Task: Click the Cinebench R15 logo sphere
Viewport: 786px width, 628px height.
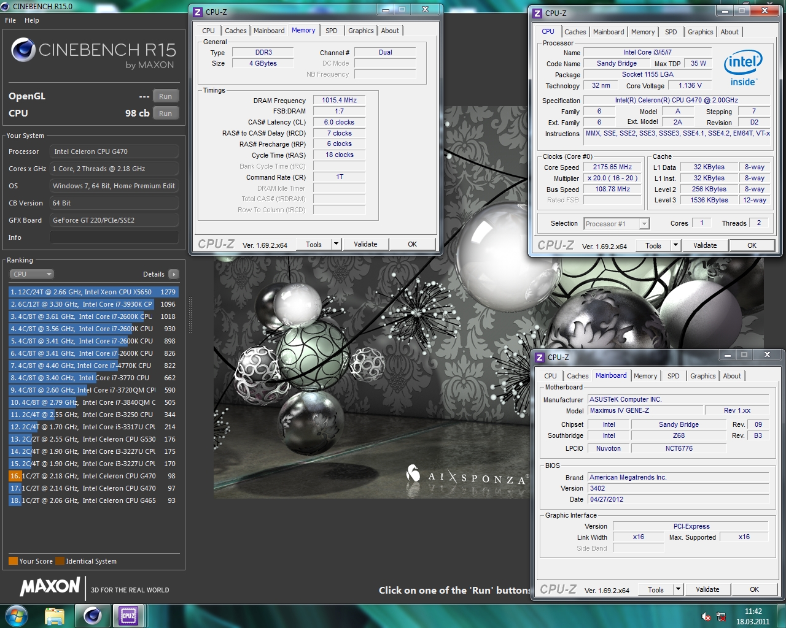Action: pos(23,50)
